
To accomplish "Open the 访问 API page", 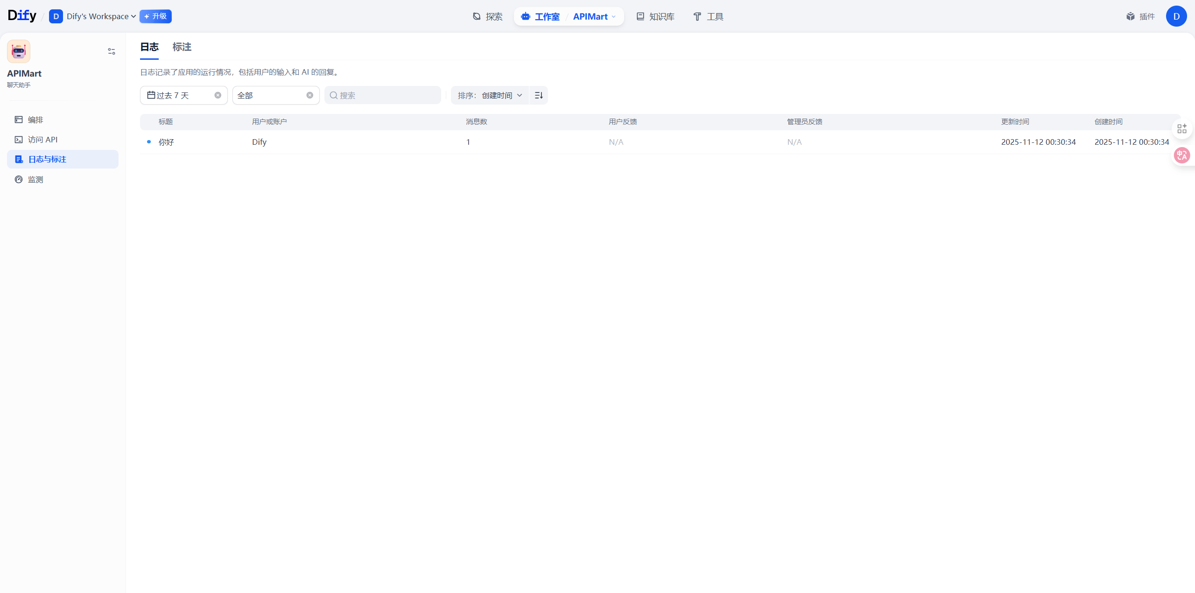I will (42, 140).
